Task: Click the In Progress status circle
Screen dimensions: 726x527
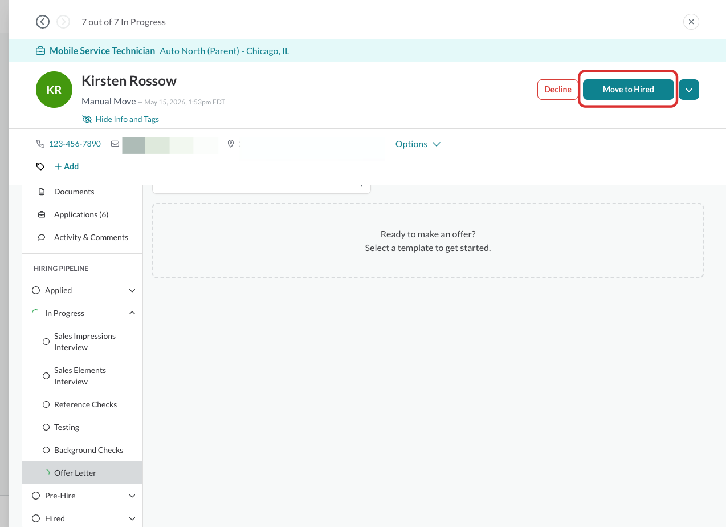Action: pyautogui.click(x=36, y=313)
